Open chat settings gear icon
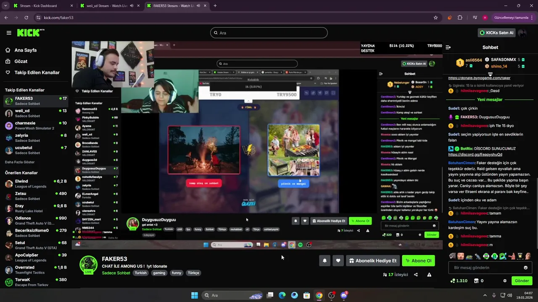Viewport: 538px width, 302px height. 505,281
